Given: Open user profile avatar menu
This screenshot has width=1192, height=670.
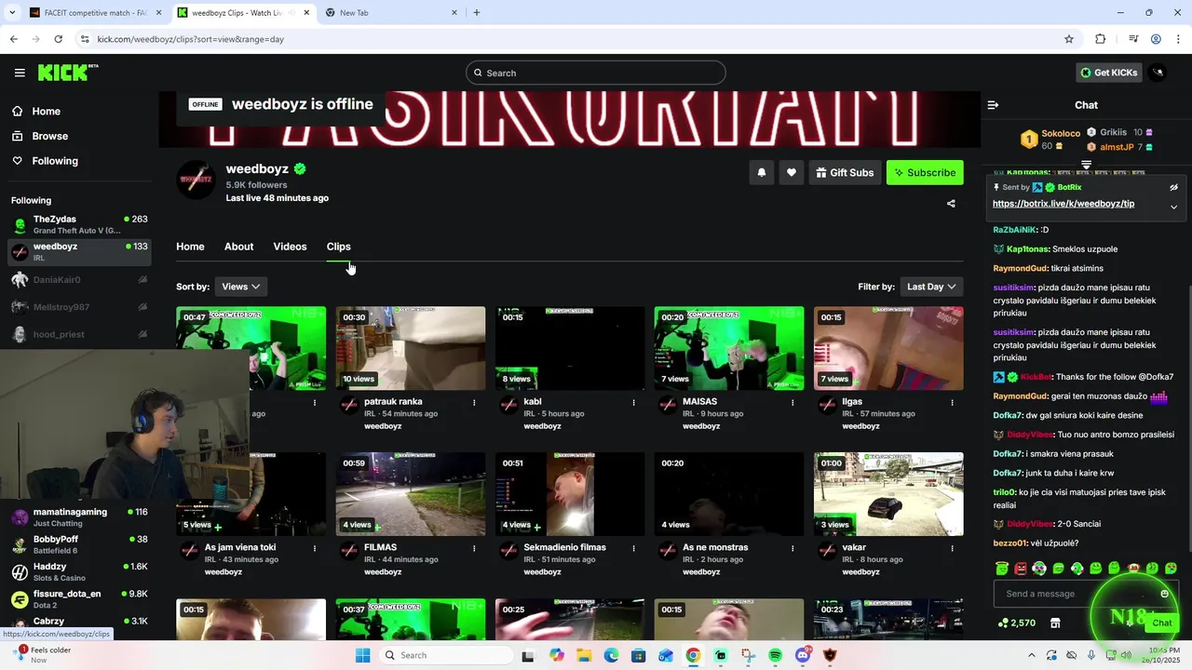Looking at the screenshot, I should click(1158, 73).
